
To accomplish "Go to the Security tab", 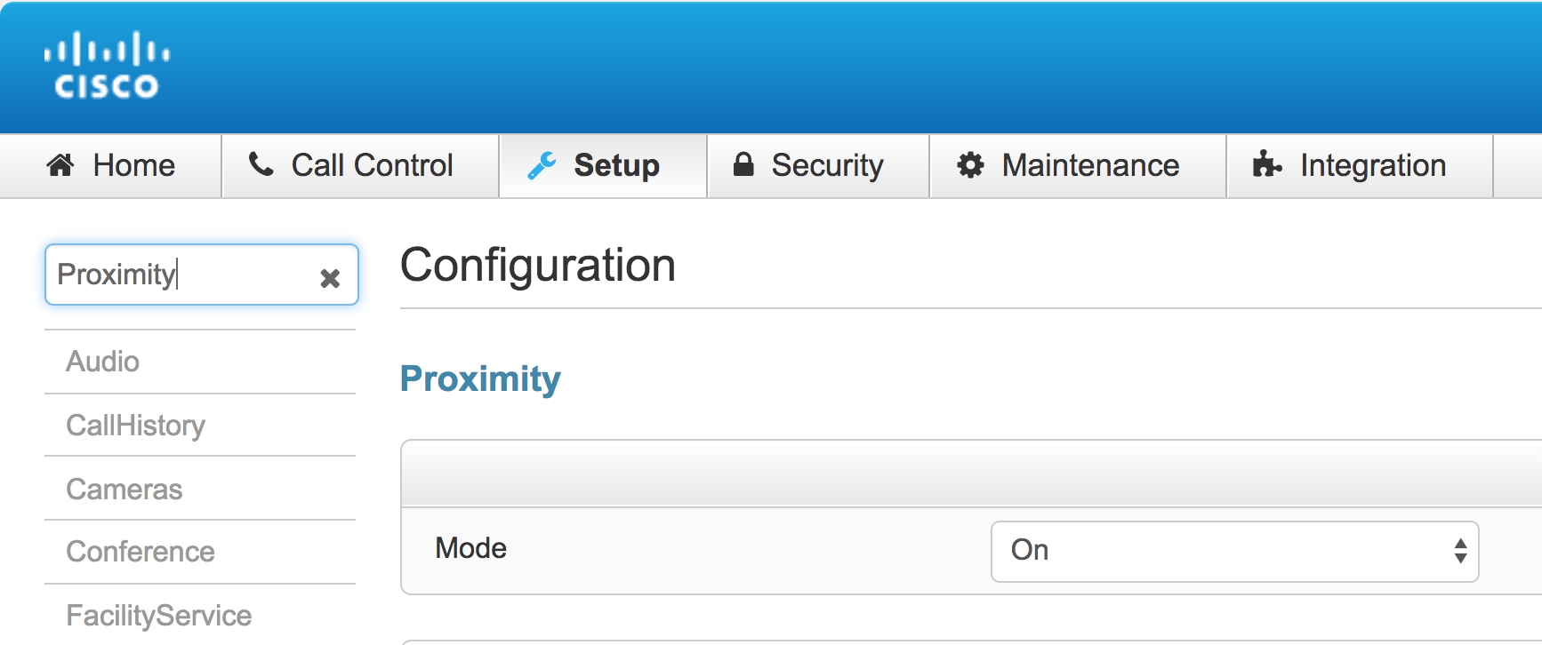I will pos(818,166).
